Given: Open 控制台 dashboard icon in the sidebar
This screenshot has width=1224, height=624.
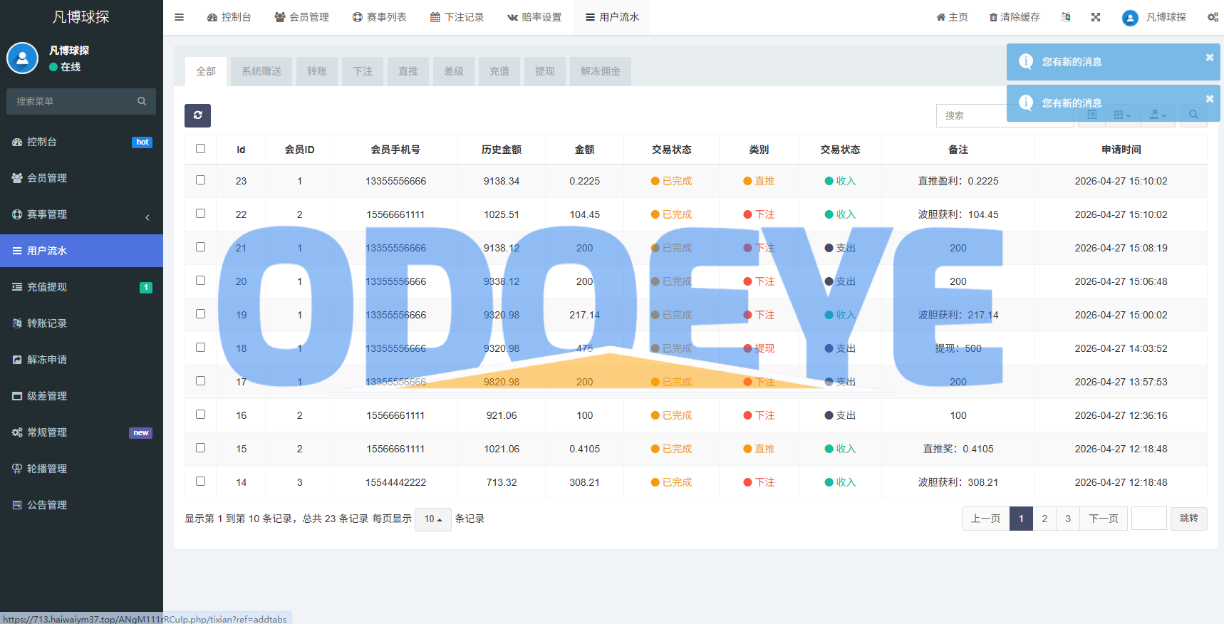Looking at the screenshot, I should click(x=17, y=142).
